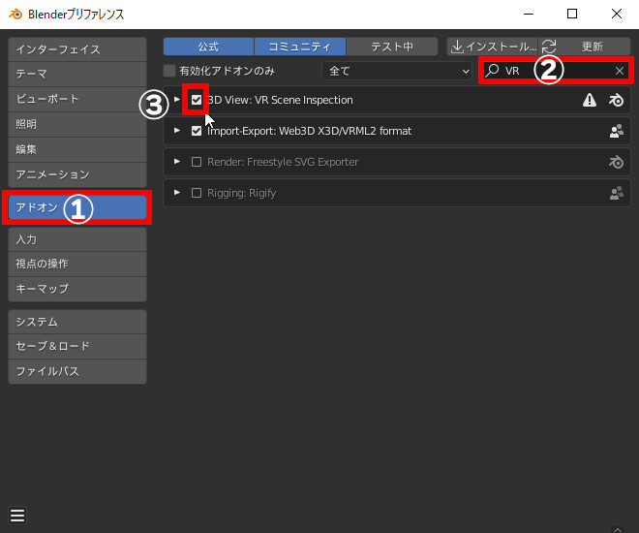Toggle the 公式 support level filter

point(208,47)
